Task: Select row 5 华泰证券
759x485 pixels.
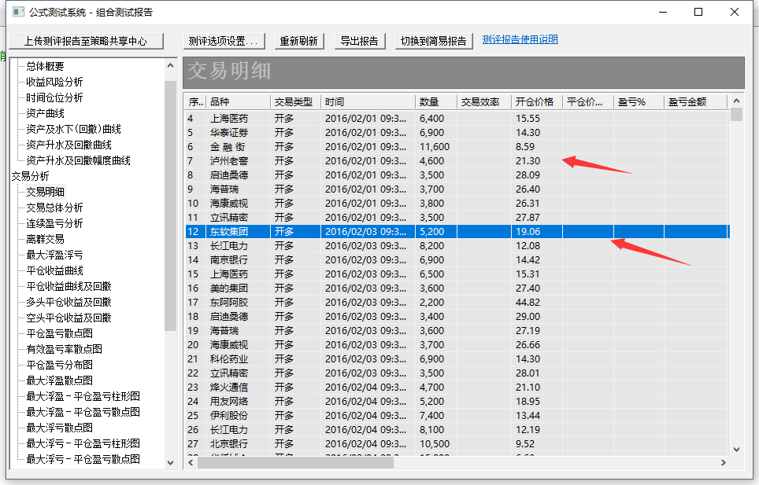Action: (x=457, y=132)
